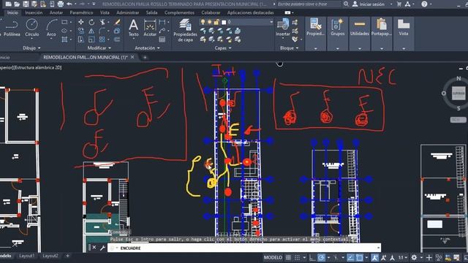Open the Inicio ribbon tab
Screen dimensions: 468x263
[12, 12]
